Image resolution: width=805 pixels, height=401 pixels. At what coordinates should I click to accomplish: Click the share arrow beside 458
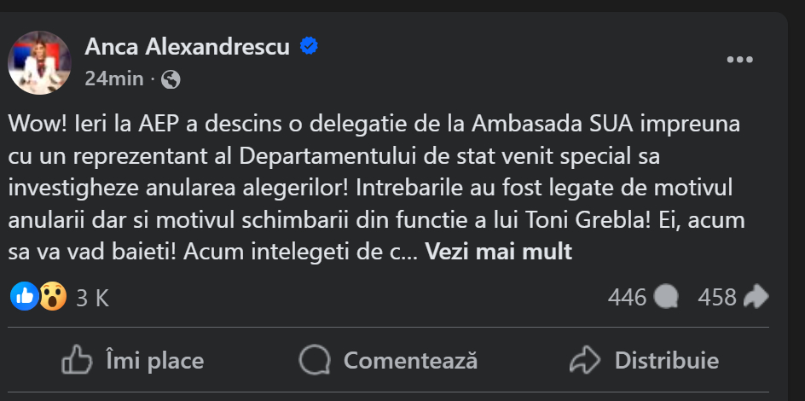pyautogui.click(x=756, y=297)
